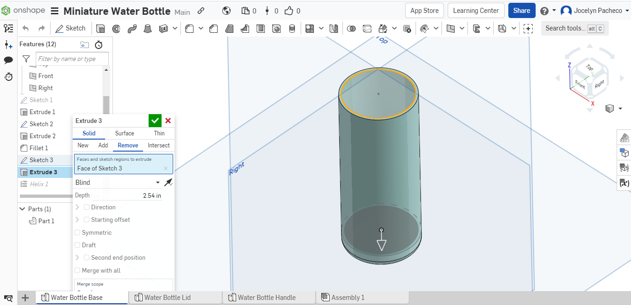Screen dimensions: 631x305
Task: Open the Water Bottle Lid tab
Action: point(168,298)
